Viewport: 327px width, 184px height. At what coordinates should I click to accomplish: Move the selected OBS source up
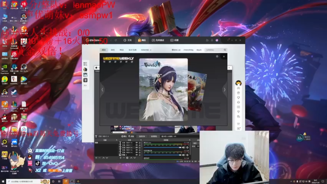tap(131, 158)
